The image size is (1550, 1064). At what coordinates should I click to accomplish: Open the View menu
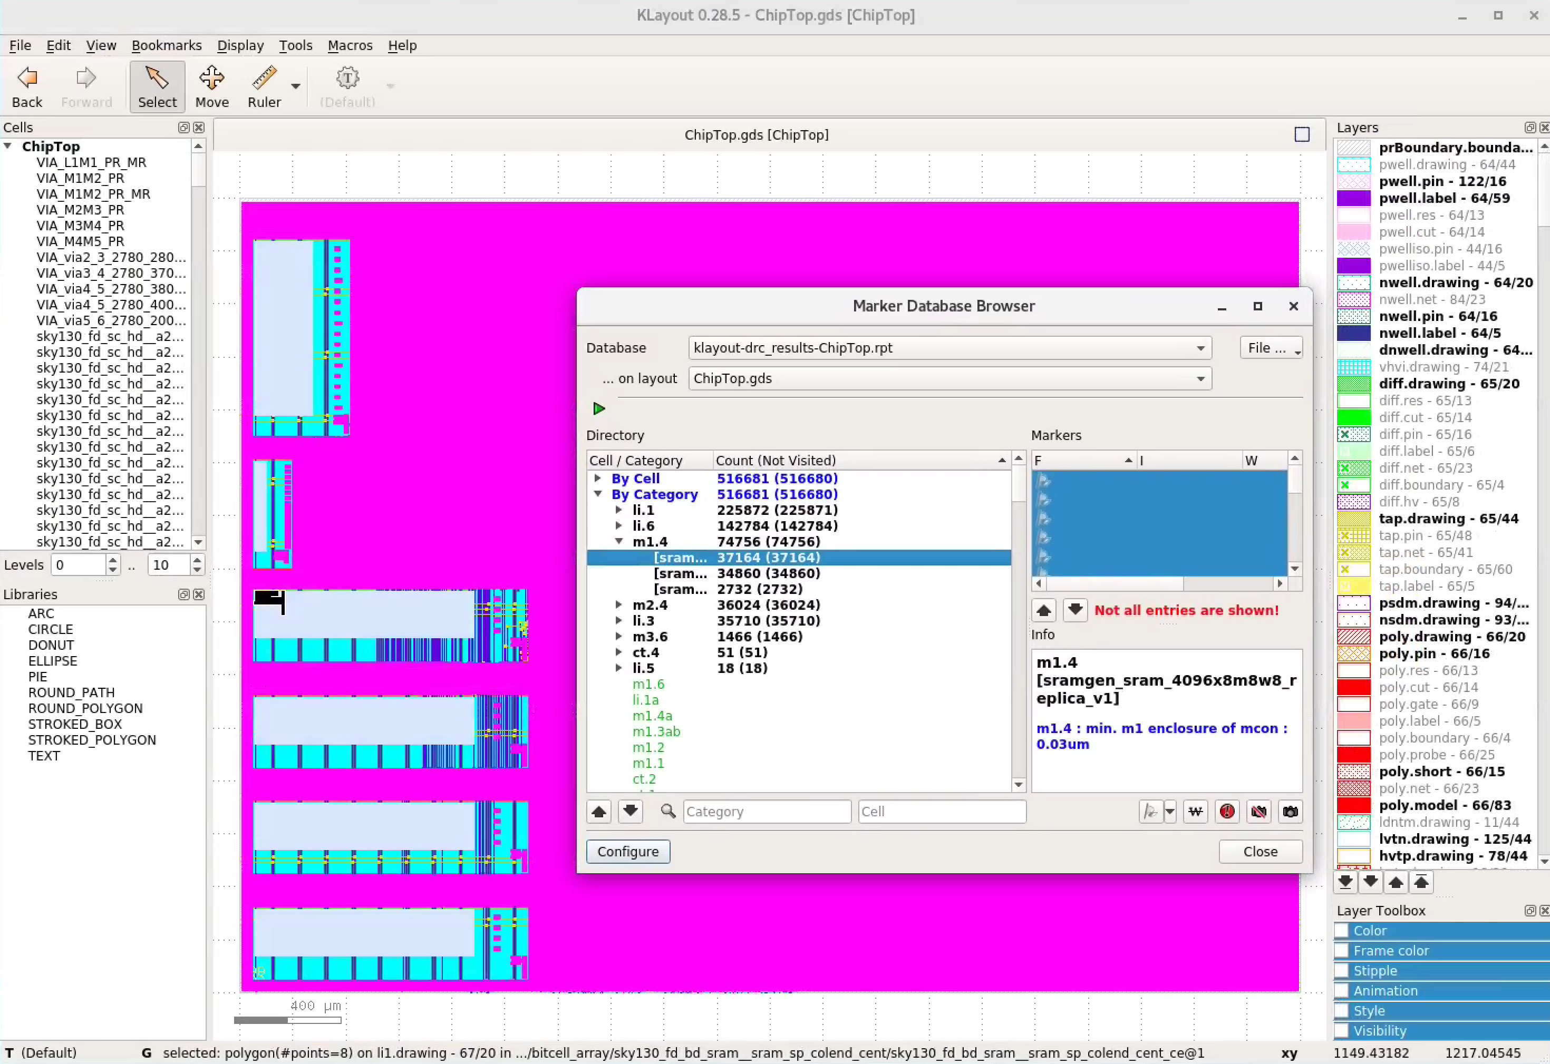(x=101, y=45)
